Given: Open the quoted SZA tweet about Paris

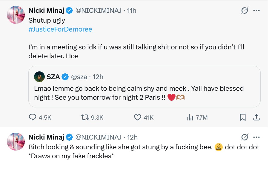Looking at the screenshot, I should coord(144,87).
